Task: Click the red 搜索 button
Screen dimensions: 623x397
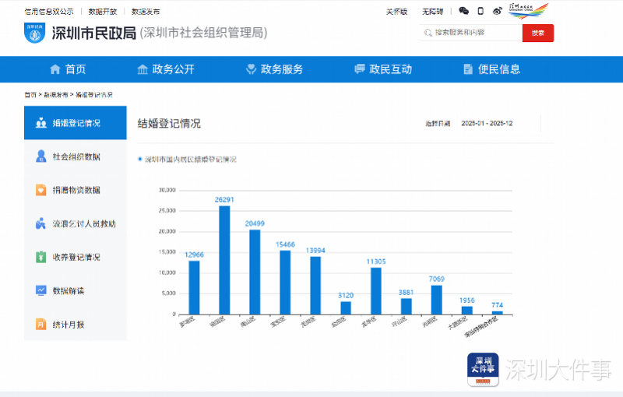Action: [x=538, y=33]
